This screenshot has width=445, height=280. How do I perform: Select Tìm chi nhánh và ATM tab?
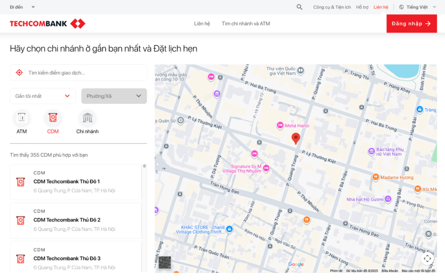coord(246,24)
